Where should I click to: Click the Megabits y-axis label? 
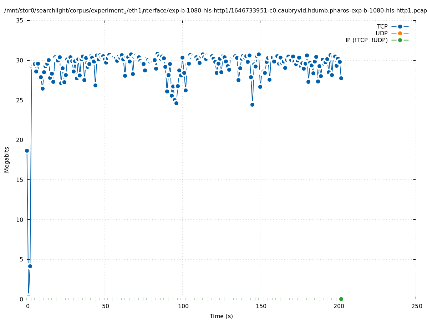(x=7, y=159)
